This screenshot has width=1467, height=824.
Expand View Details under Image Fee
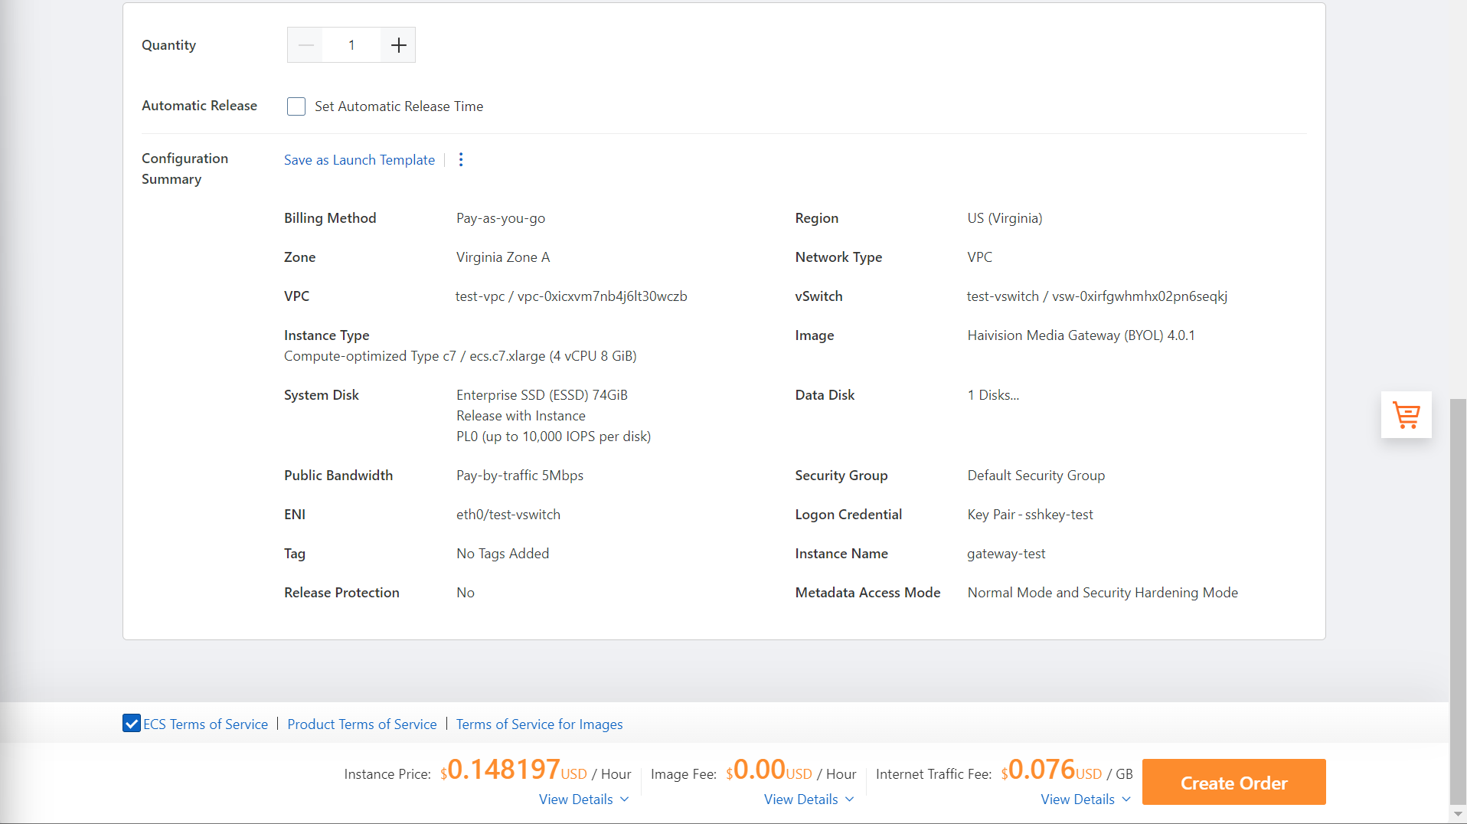(801, 799)
